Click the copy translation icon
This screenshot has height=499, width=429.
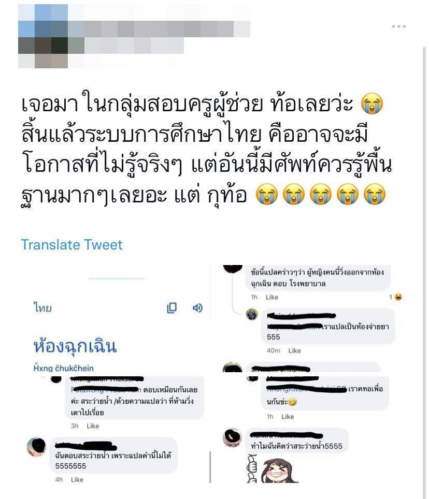point(171,308)
